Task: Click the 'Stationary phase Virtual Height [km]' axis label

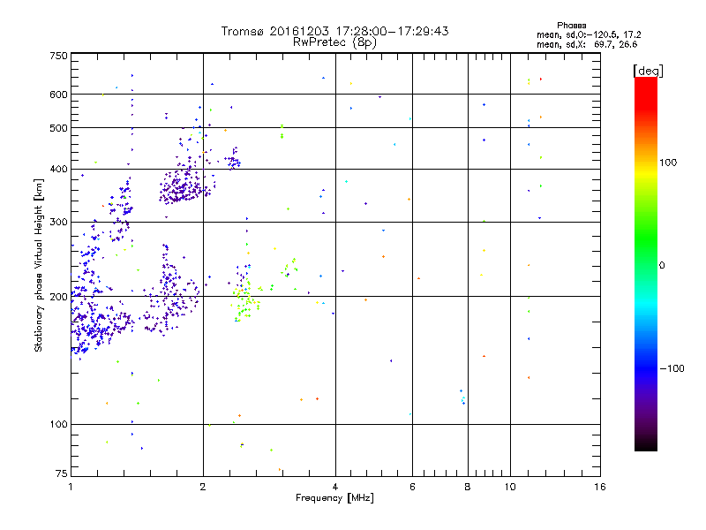Action: tap(38, 265)
